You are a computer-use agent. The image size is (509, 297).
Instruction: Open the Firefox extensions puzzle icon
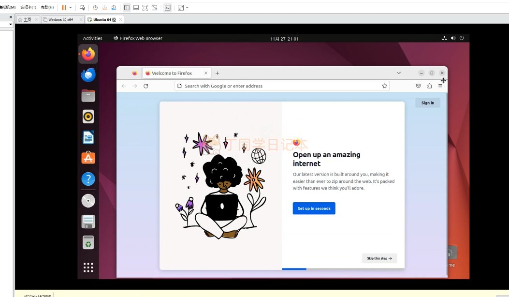429,86
